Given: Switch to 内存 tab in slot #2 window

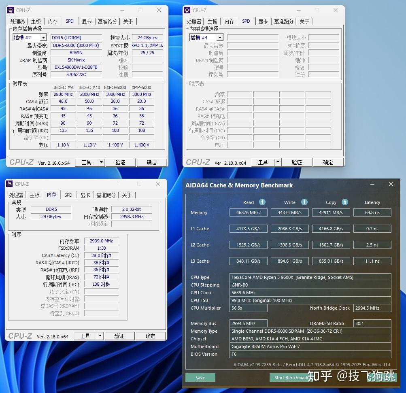Looking at the screenshot, I should (53, 21).
